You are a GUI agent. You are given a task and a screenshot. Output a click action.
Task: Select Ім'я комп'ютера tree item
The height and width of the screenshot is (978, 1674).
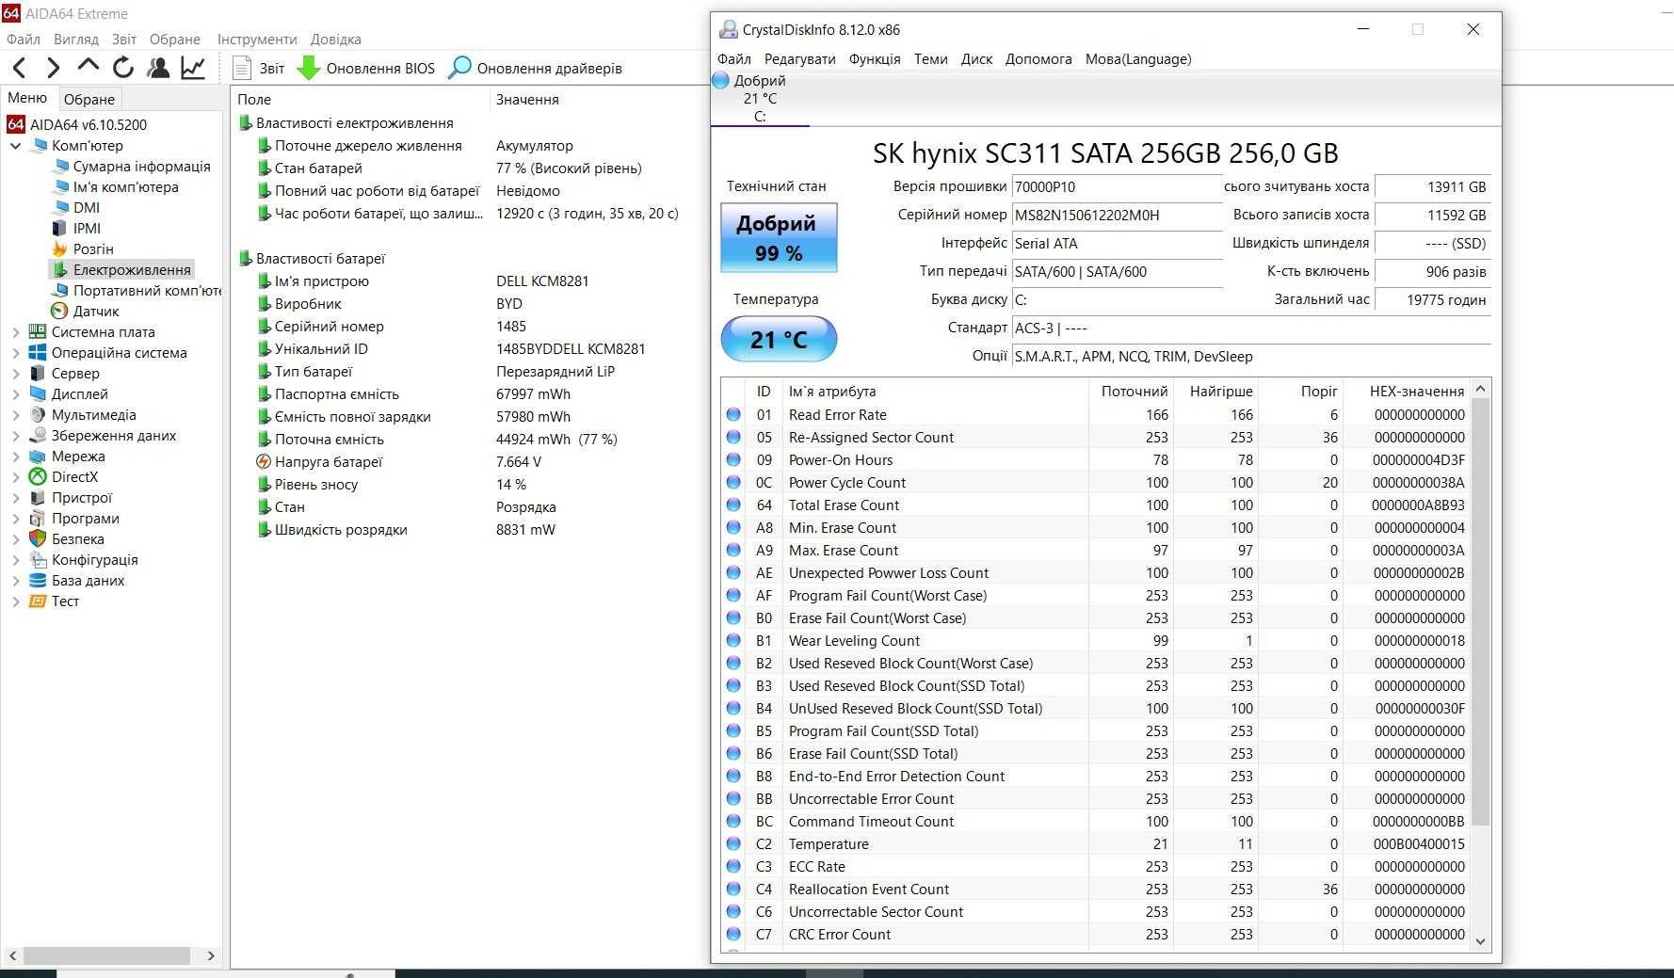125,187
